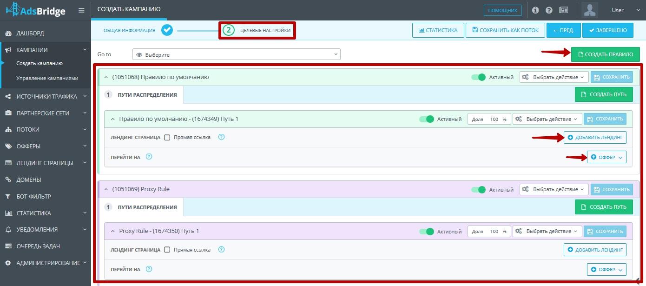Screen dimensions: 646x286
Task: Collapse the (1051068) Правило по умолчанию section
Action: pos(106,77)
